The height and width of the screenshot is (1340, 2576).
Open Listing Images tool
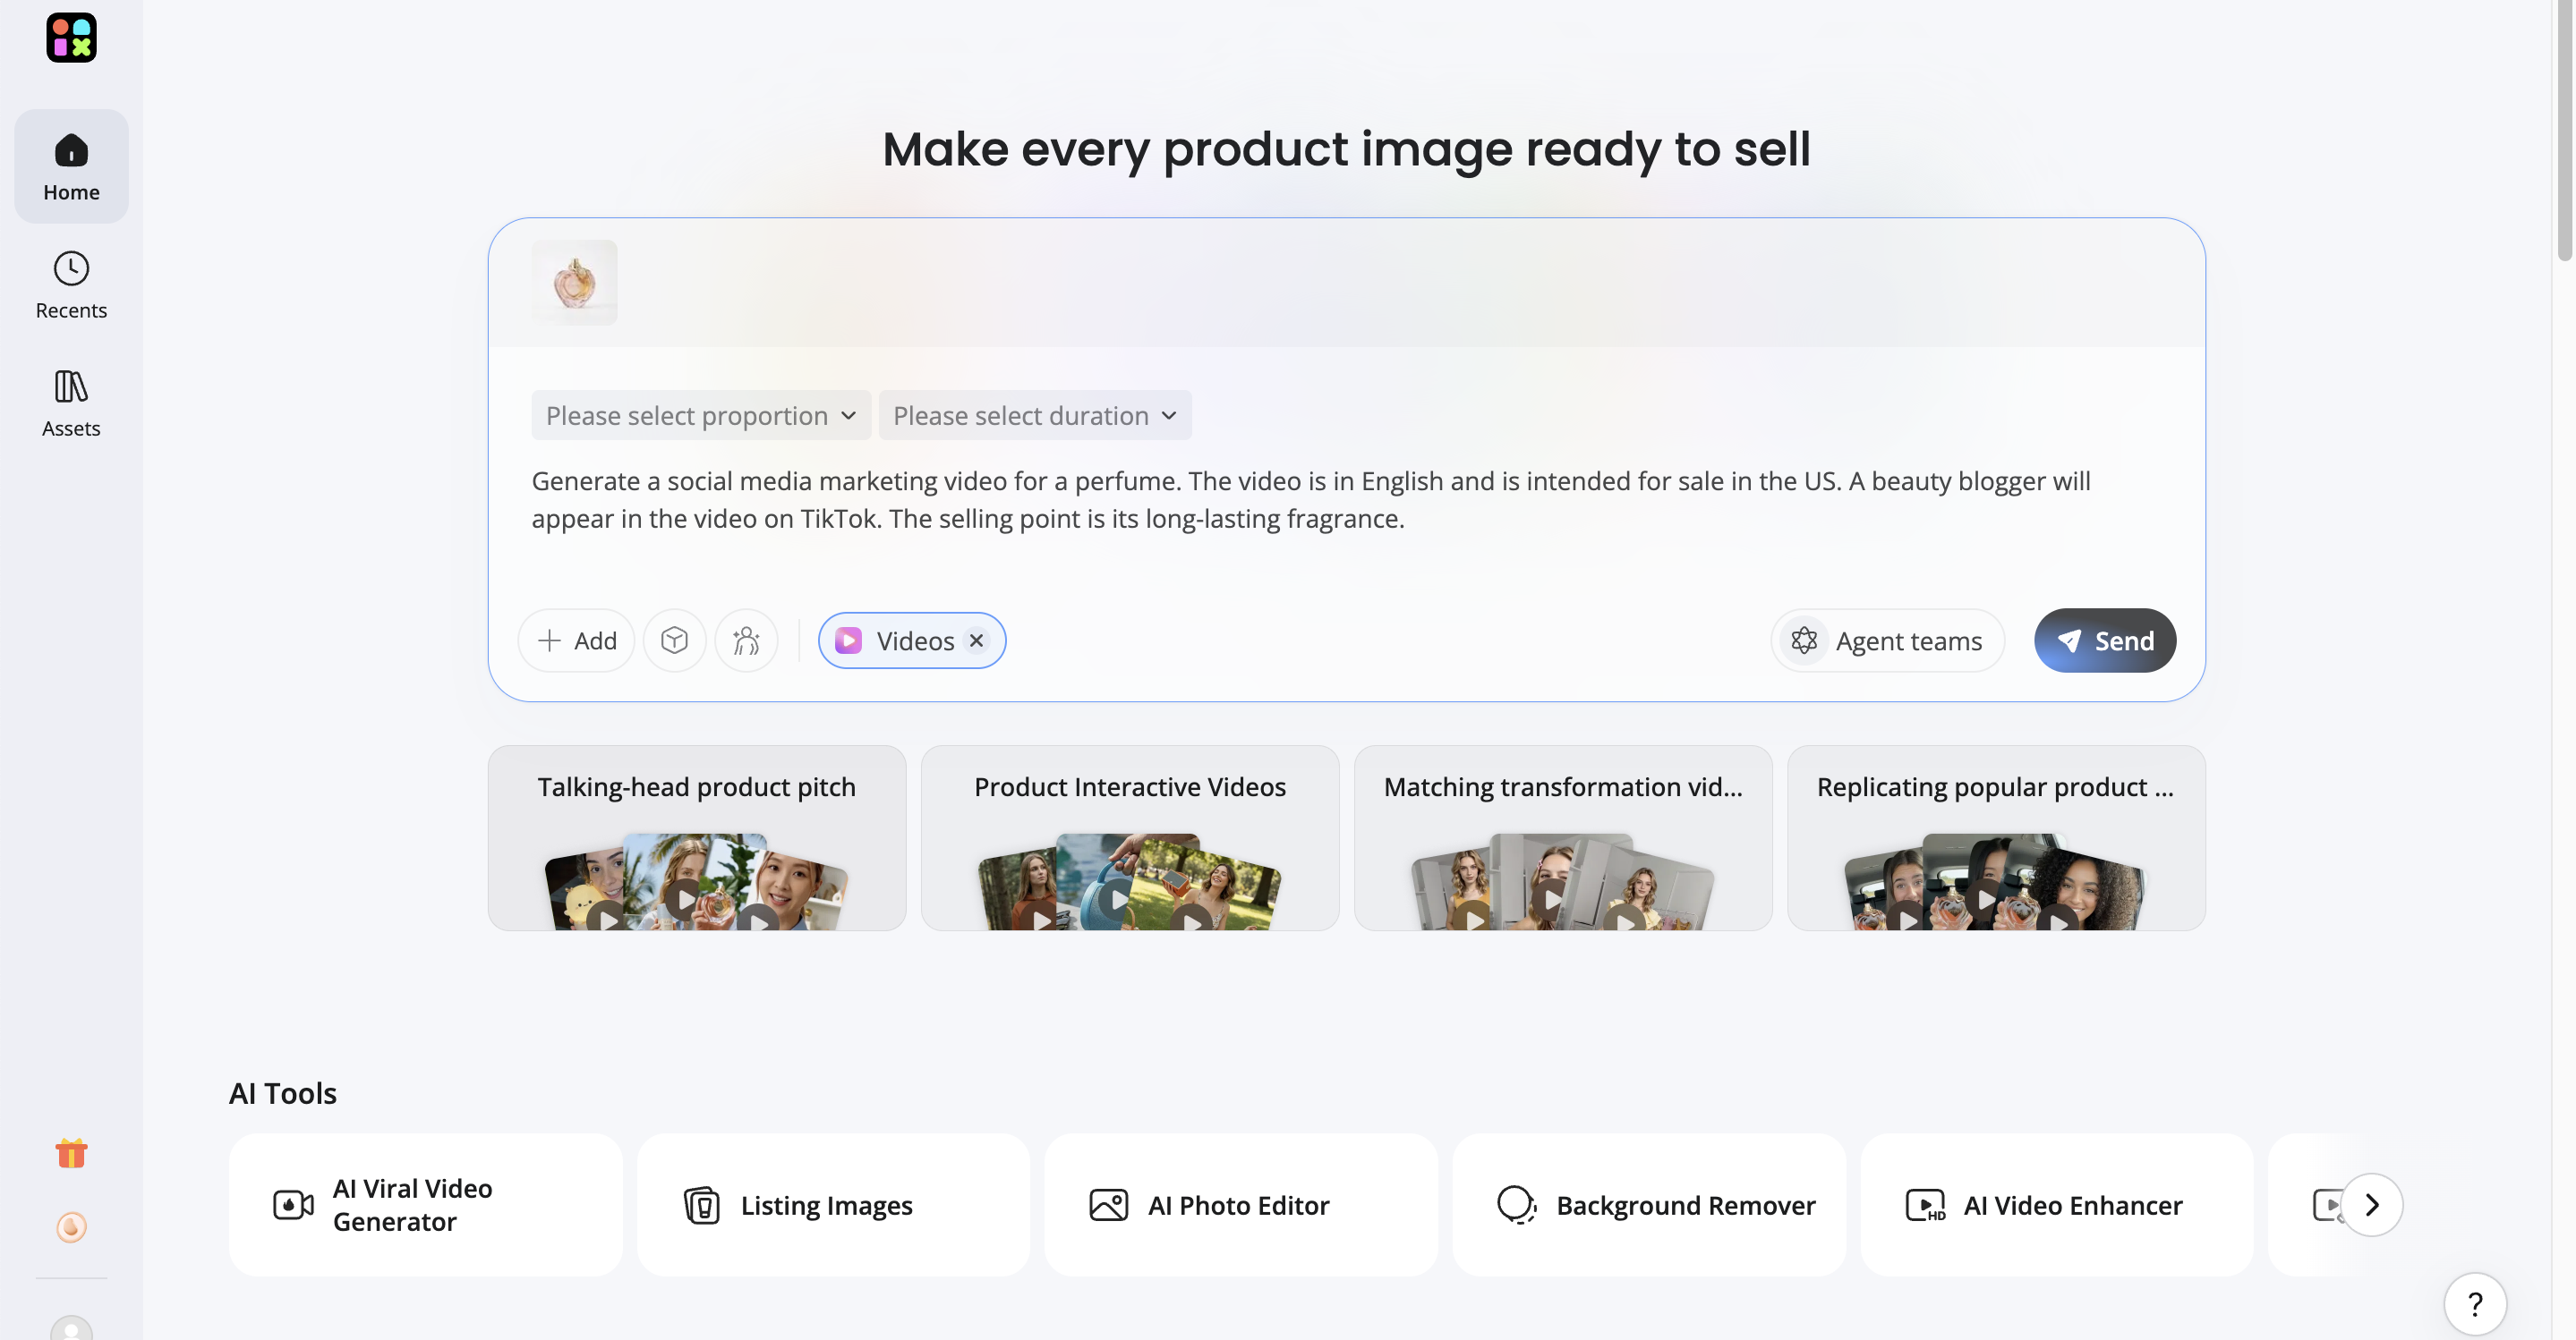[833, 1204]
